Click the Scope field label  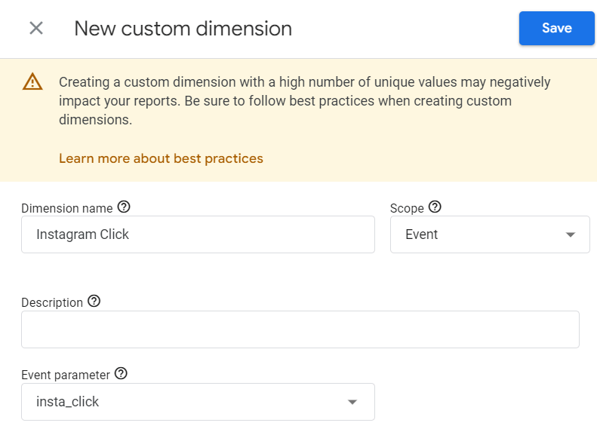click(407, 208)
